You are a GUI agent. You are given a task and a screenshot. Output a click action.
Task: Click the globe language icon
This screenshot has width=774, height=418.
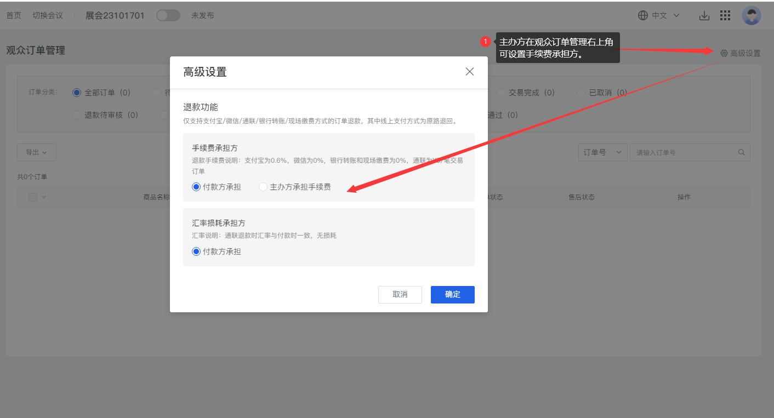(x=643, y=16)
